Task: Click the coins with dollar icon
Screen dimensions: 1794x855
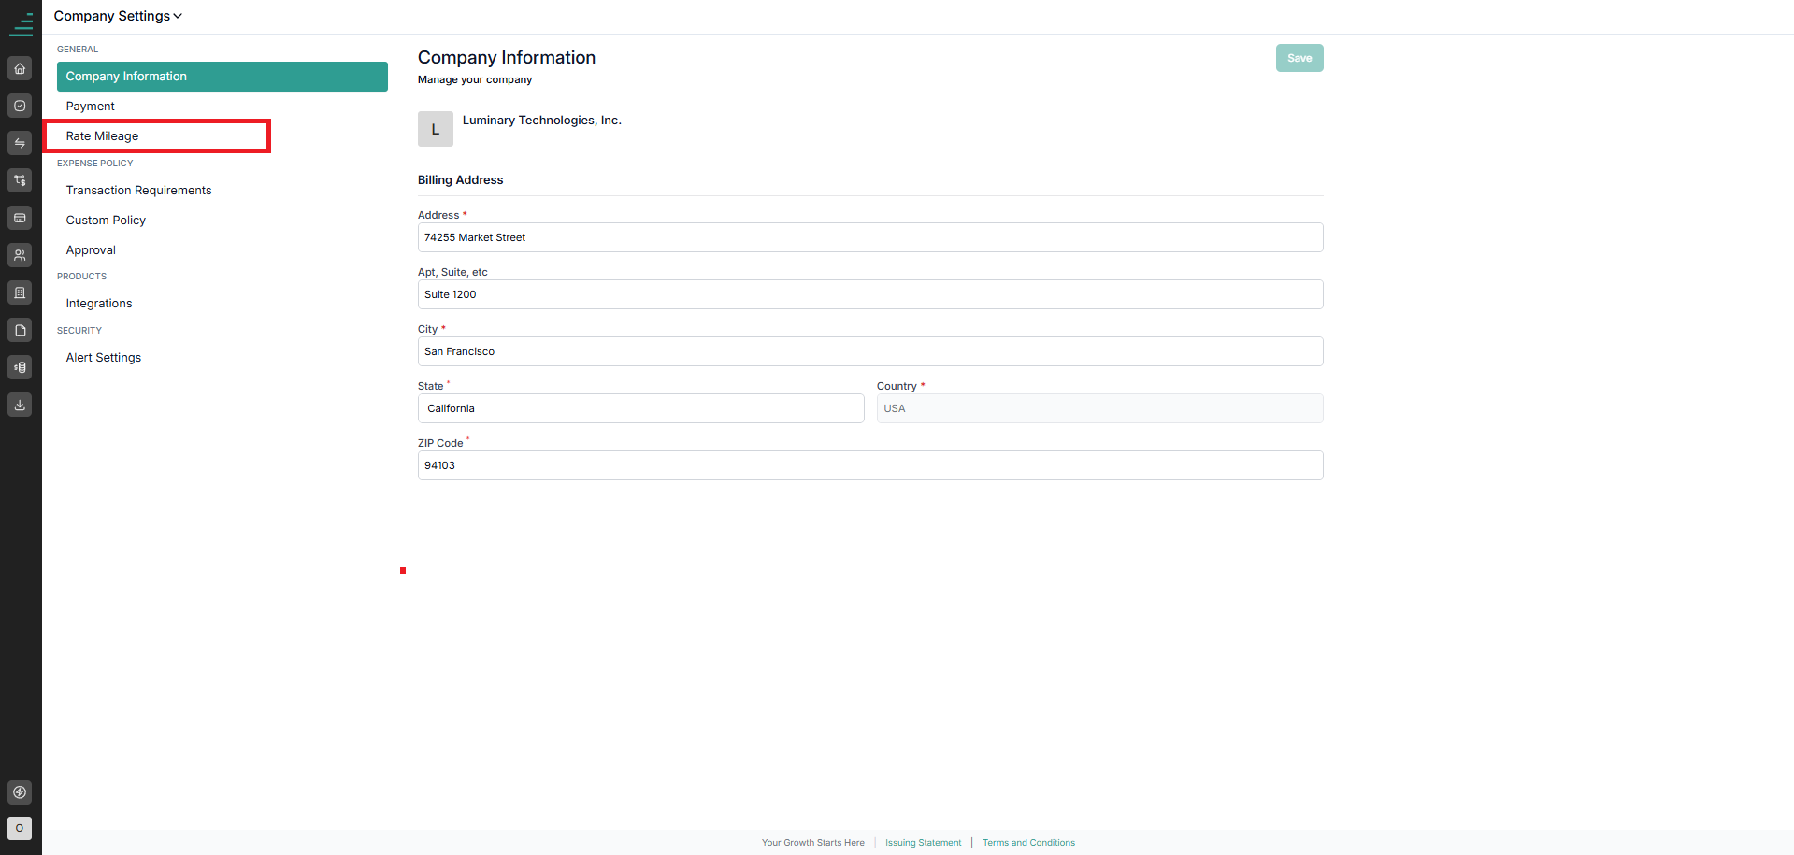Action: click(x=20, y=367)
